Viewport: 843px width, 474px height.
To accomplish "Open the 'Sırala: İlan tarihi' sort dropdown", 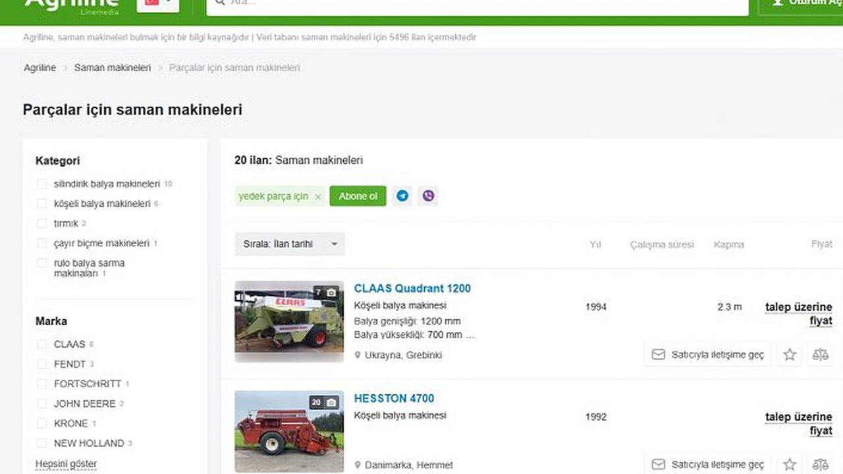I will 290,244.
